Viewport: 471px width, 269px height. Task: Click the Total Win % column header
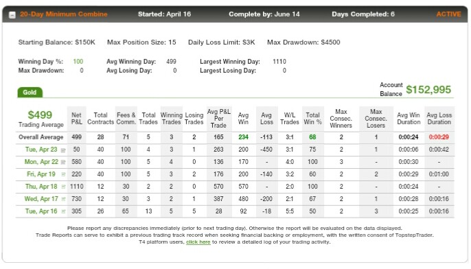click(312, 119)
